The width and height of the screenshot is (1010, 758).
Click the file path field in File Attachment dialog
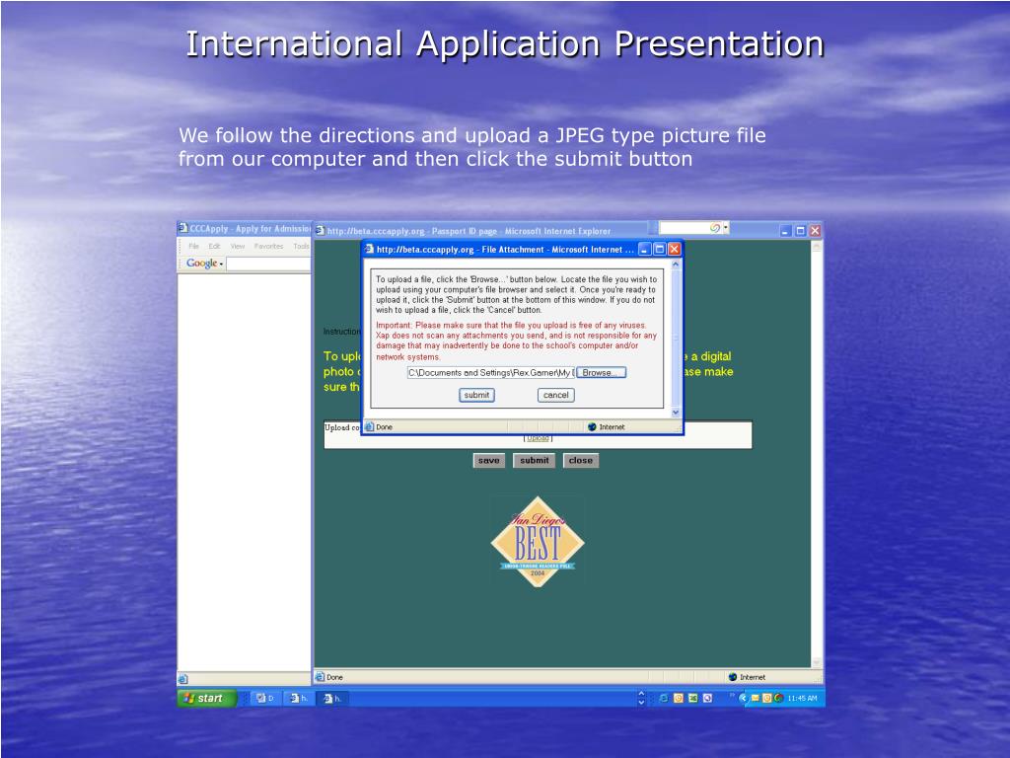(491, 372)
